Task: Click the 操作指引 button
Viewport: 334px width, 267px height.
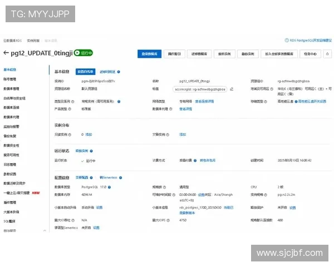Action: [174, 54]
